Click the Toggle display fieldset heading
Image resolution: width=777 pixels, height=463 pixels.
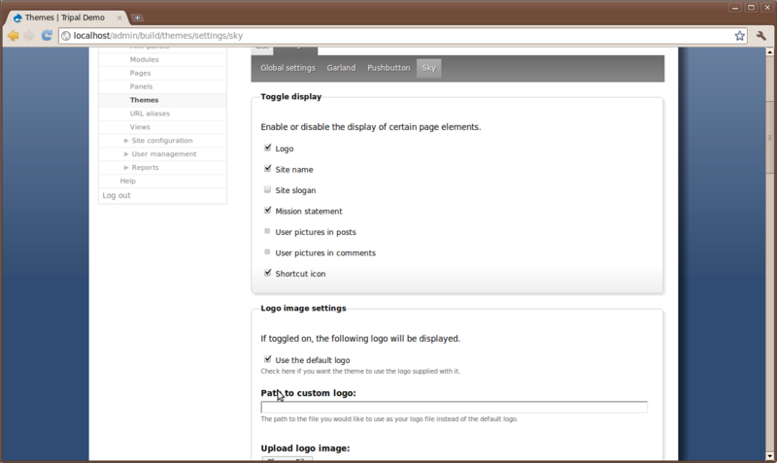(290, 96)
